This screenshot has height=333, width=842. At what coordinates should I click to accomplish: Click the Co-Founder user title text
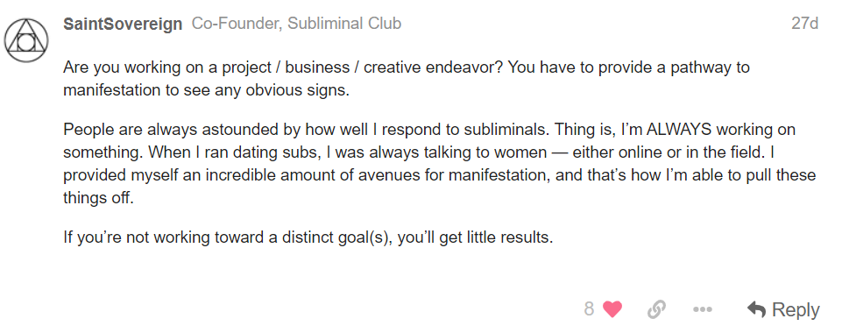(236, 25)
